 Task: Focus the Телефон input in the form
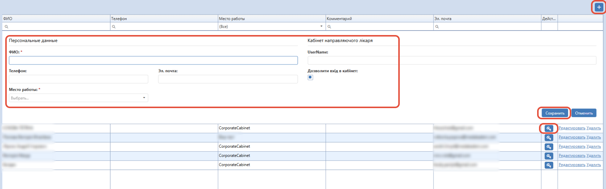(79, 79)
